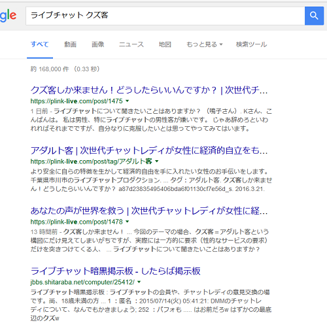This screenshot has height=323, width=327.
Task: Open result あなたの声が世界を救う
Action: click(x=149, y=211)
